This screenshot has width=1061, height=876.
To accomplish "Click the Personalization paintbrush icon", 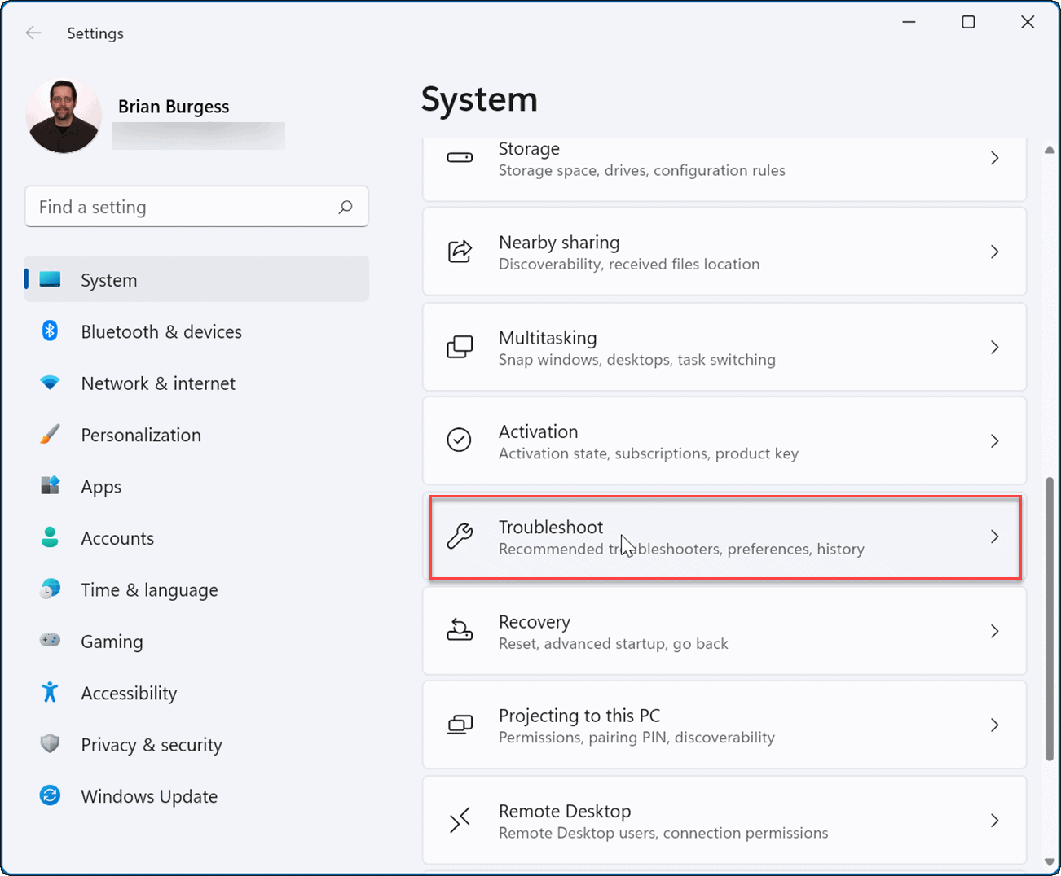I will point(50,435).
